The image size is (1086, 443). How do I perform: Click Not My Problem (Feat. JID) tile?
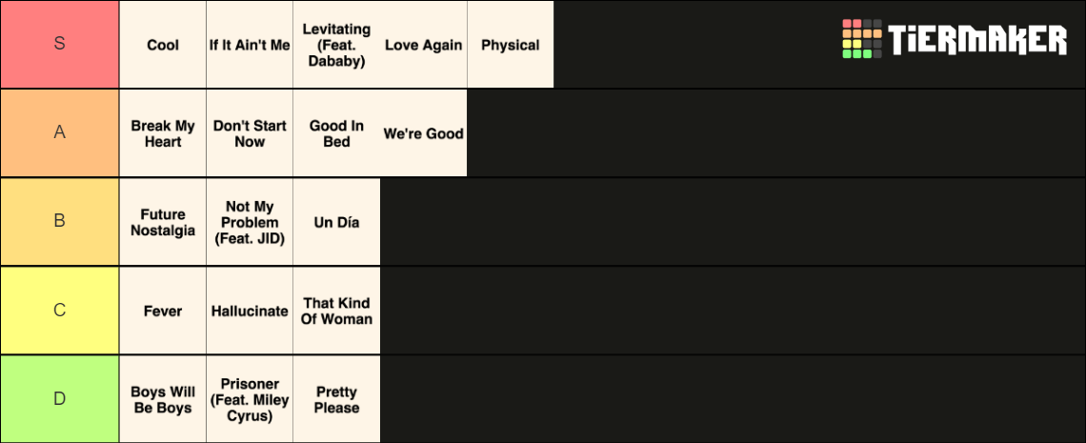click(x=250, y=221)
